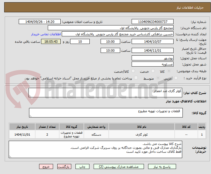
Task: Click the countdown timer 18:05:43
Action: 51,41
